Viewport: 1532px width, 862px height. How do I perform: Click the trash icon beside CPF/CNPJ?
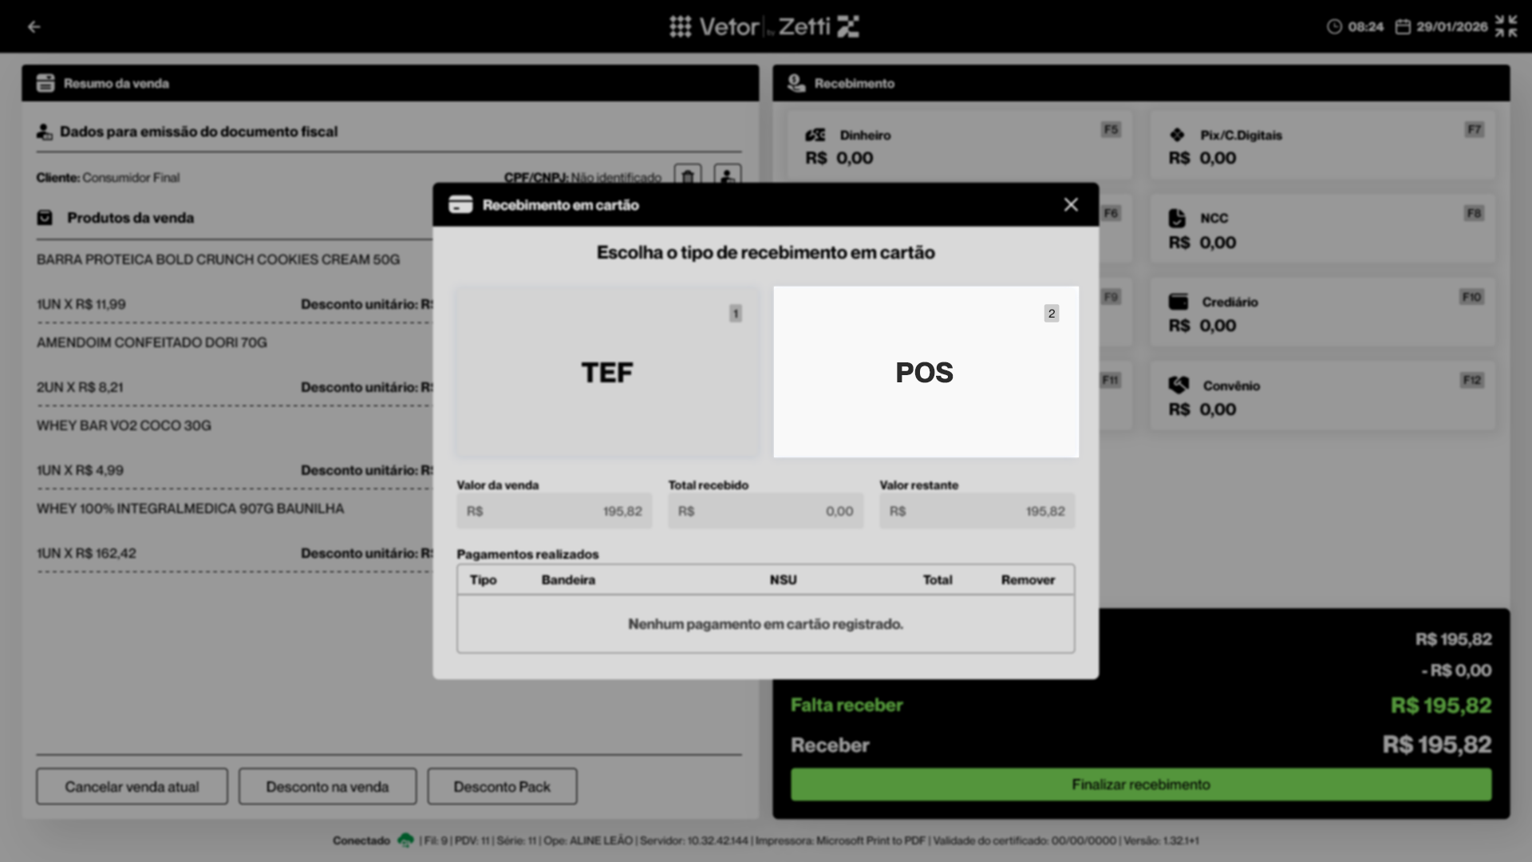(688, 176)
